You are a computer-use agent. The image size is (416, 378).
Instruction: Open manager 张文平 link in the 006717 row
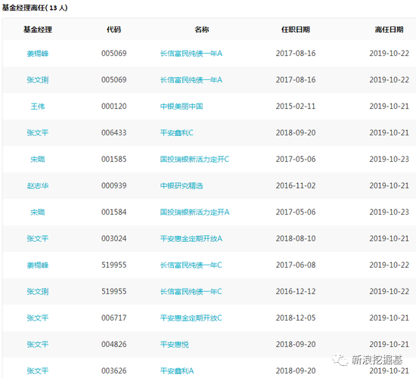coord(38,318)
